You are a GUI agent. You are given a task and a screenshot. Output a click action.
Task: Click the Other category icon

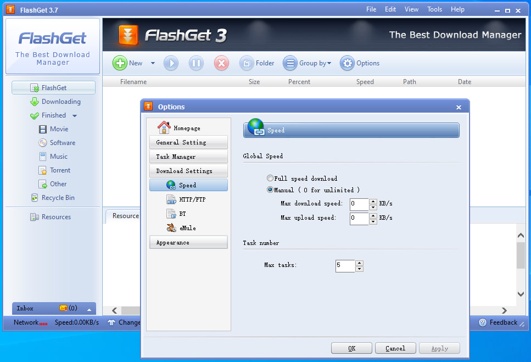(x=43, y=184)
